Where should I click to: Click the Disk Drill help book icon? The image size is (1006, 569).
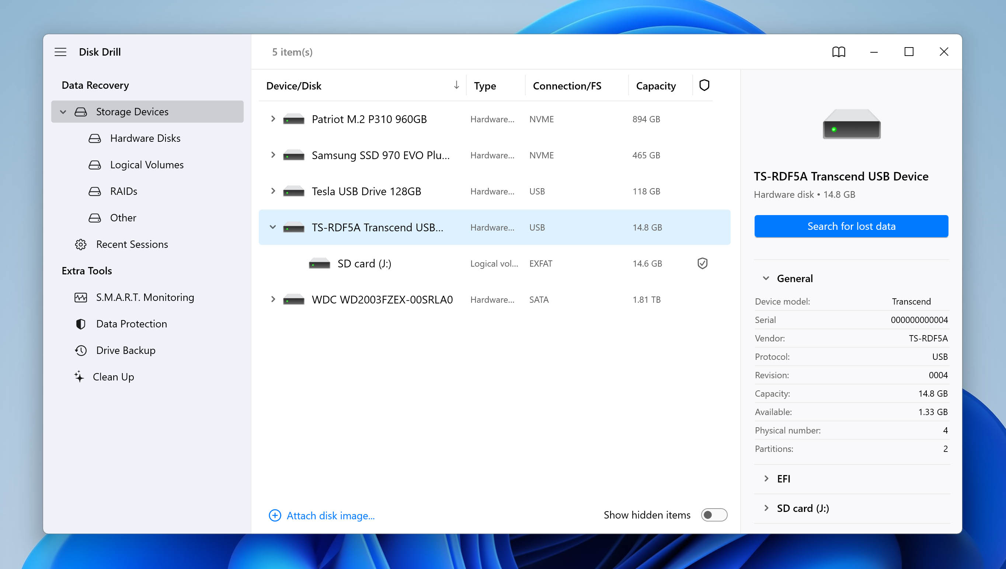click(838, 51)
